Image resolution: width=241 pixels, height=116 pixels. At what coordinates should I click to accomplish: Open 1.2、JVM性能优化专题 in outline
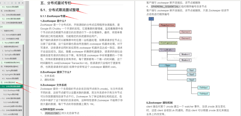[x=11, y=39]
